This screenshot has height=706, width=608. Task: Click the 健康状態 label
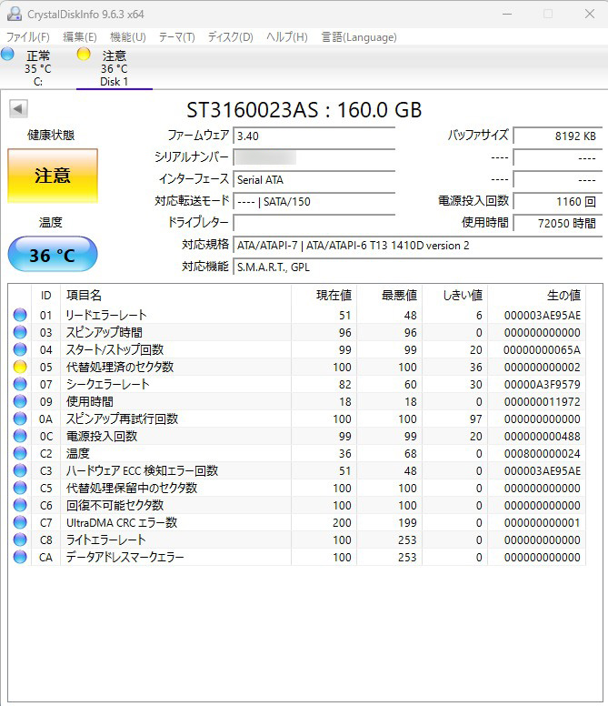pyautogui.click(x=51, y=135)
